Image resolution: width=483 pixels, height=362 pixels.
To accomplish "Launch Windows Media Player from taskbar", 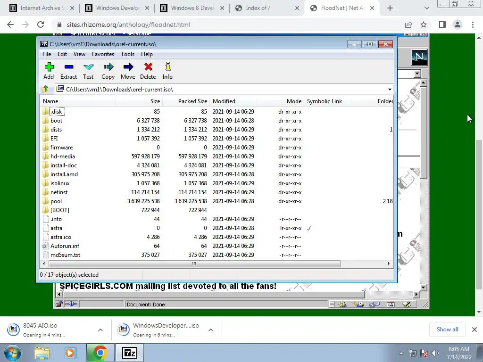I will point(70,353).
